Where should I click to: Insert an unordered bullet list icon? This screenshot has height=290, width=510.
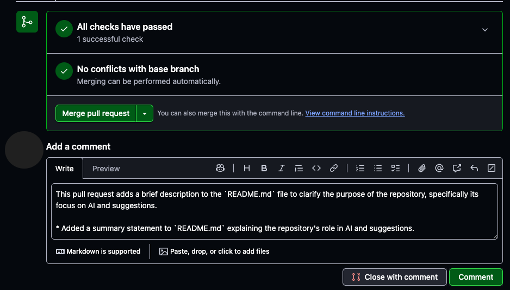coord(378,168)
